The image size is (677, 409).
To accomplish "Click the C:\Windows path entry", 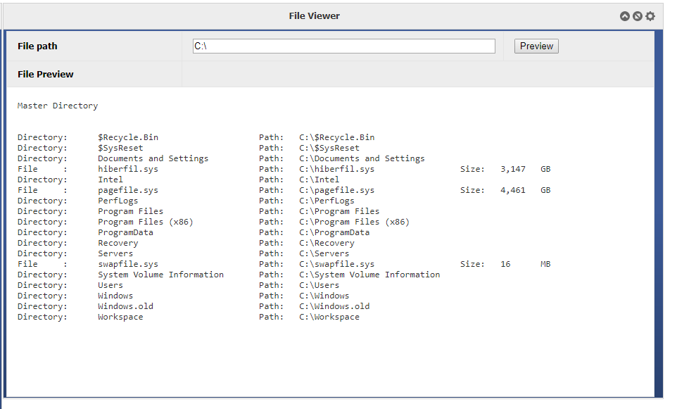I will pos(324,296).
